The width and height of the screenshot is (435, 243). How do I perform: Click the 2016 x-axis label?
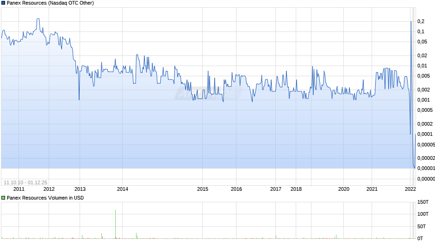pyautogui.click(x=236, y=189)
